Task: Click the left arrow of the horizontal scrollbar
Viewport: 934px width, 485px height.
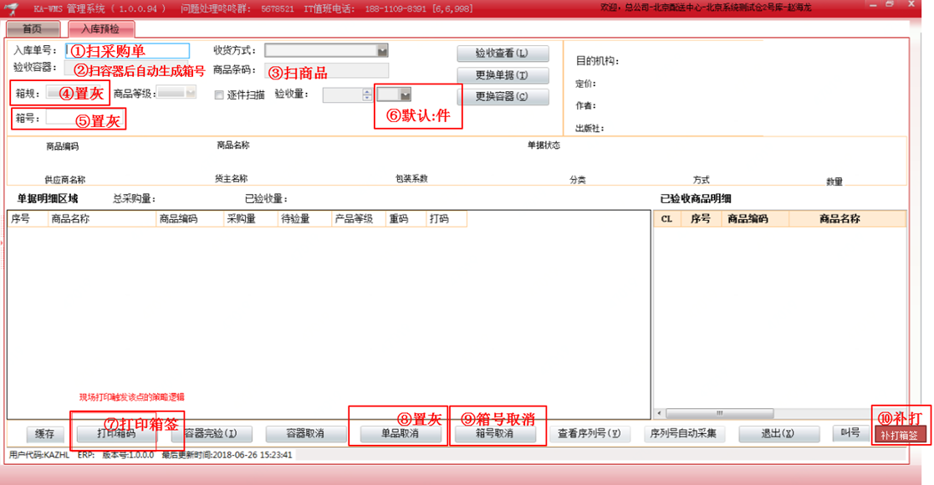Action: coord(660,413)
